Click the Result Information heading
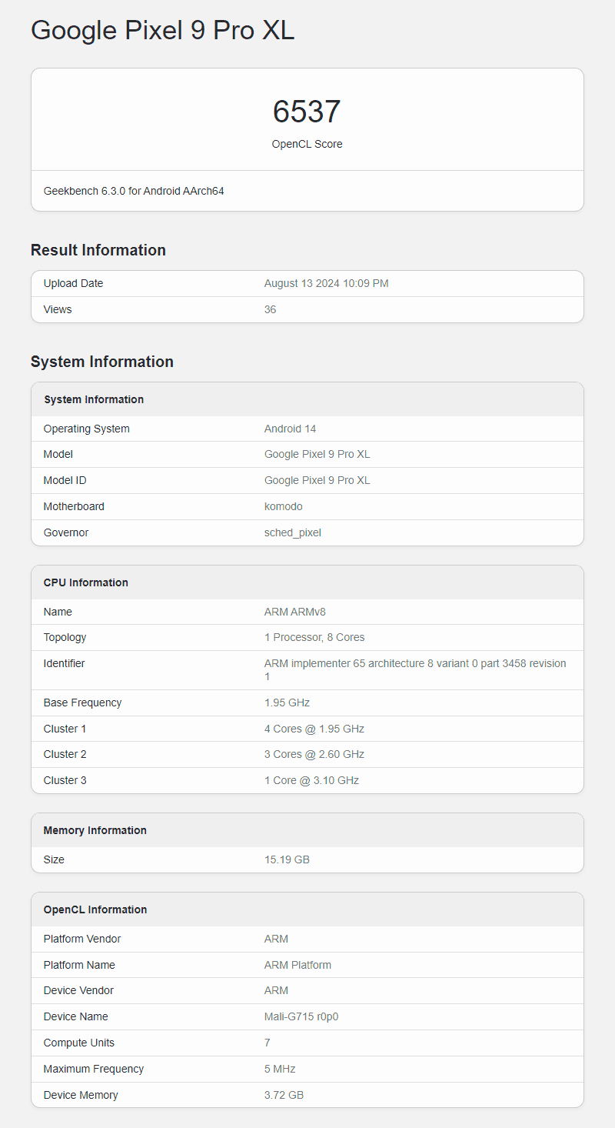The width and height of the screenshot is (615, 1128). pyautogui.click(x=98, y=250)
